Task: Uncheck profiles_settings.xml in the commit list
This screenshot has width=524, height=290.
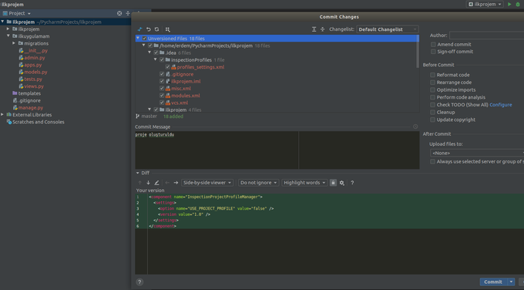Action: (x=167, y=67)
